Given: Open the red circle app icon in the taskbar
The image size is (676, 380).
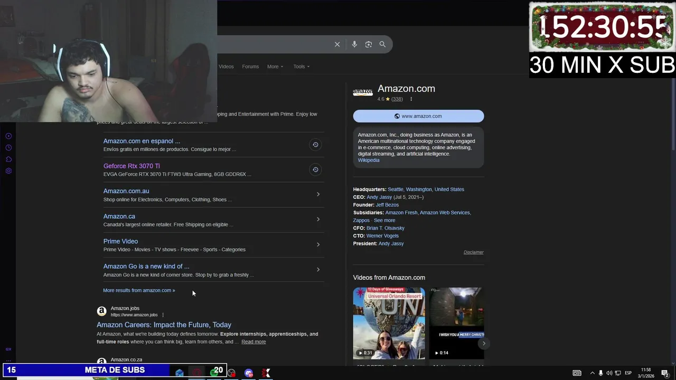Looking at the screenshot, I should point(197,373).
